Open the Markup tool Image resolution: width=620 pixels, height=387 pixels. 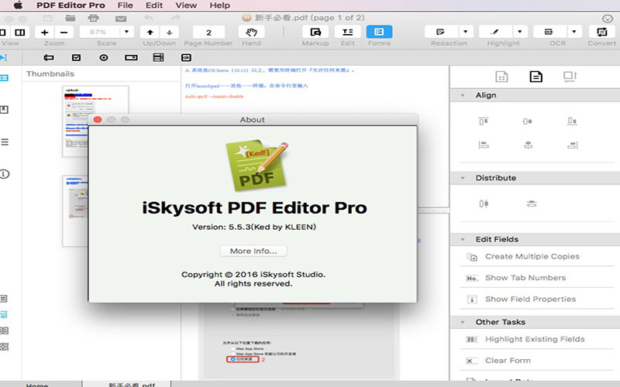(315, 32)
